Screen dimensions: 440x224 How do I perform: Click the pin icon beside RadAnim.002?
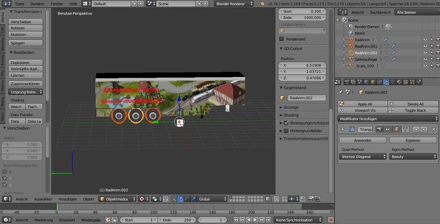click(340, 92)
